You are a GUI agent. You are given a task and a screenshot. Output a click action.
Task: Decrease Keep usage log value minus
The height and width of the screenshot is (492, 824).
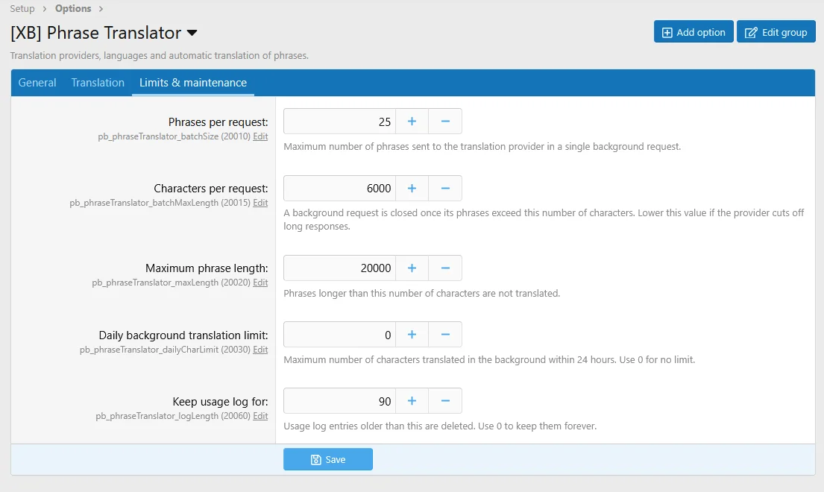pos(445,400)
